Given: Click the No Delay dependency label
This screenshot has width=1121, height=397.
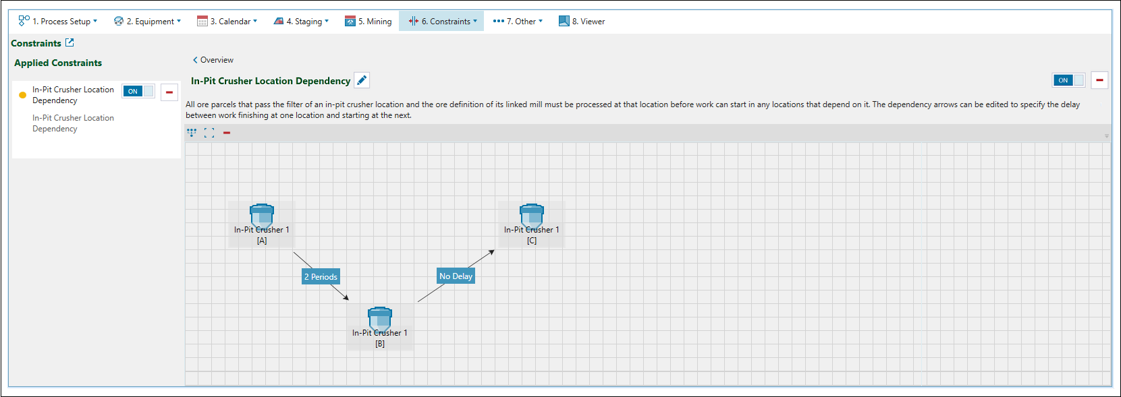Looking at the screenshot, I should [x=456, y=276].
